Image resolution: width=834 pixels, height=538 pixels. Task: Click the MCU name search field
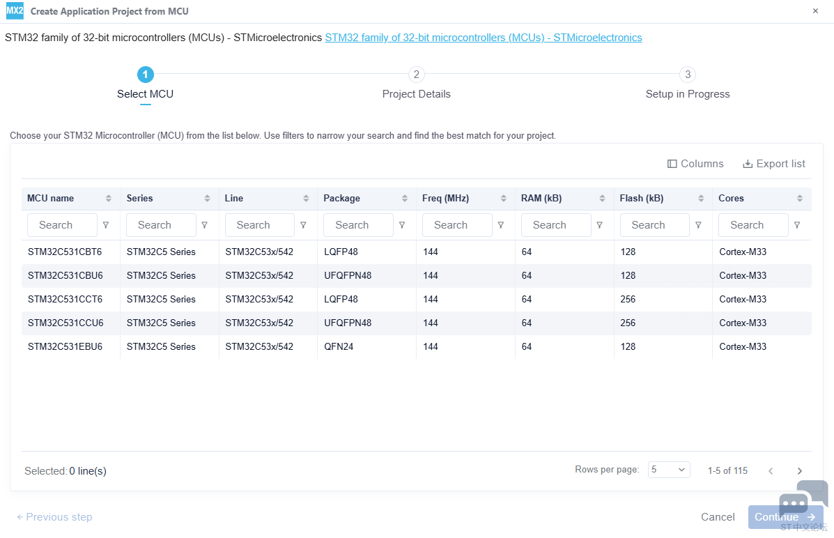[x=62, y=225]
